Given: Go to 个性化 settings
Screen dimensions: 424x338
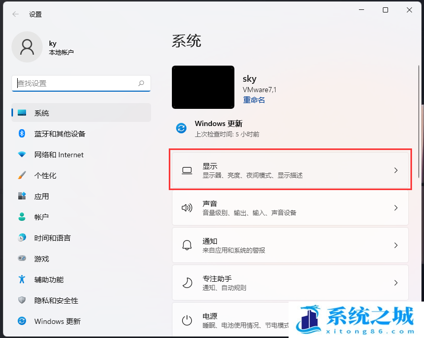Looking at the screenshot, I should tap(81, 175).
